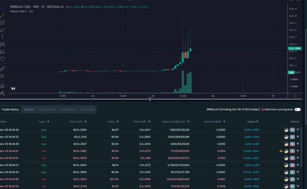Click chart icon on $8.14 buy row

point(286,165)
